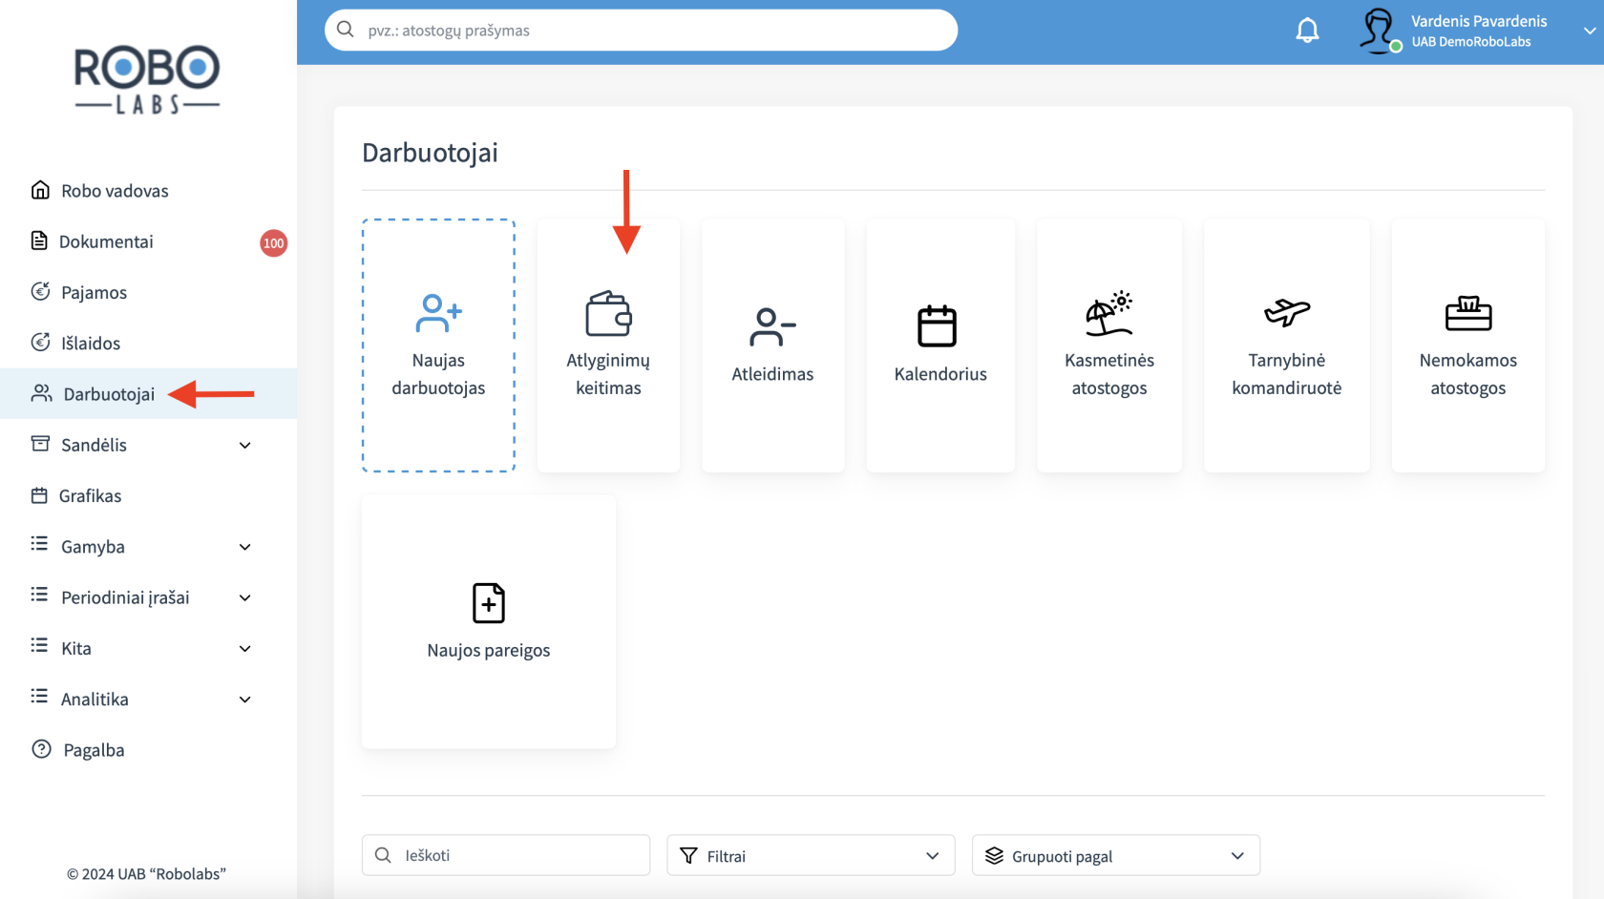Click the red 100 badge on Dokumentai

(274, 242)
